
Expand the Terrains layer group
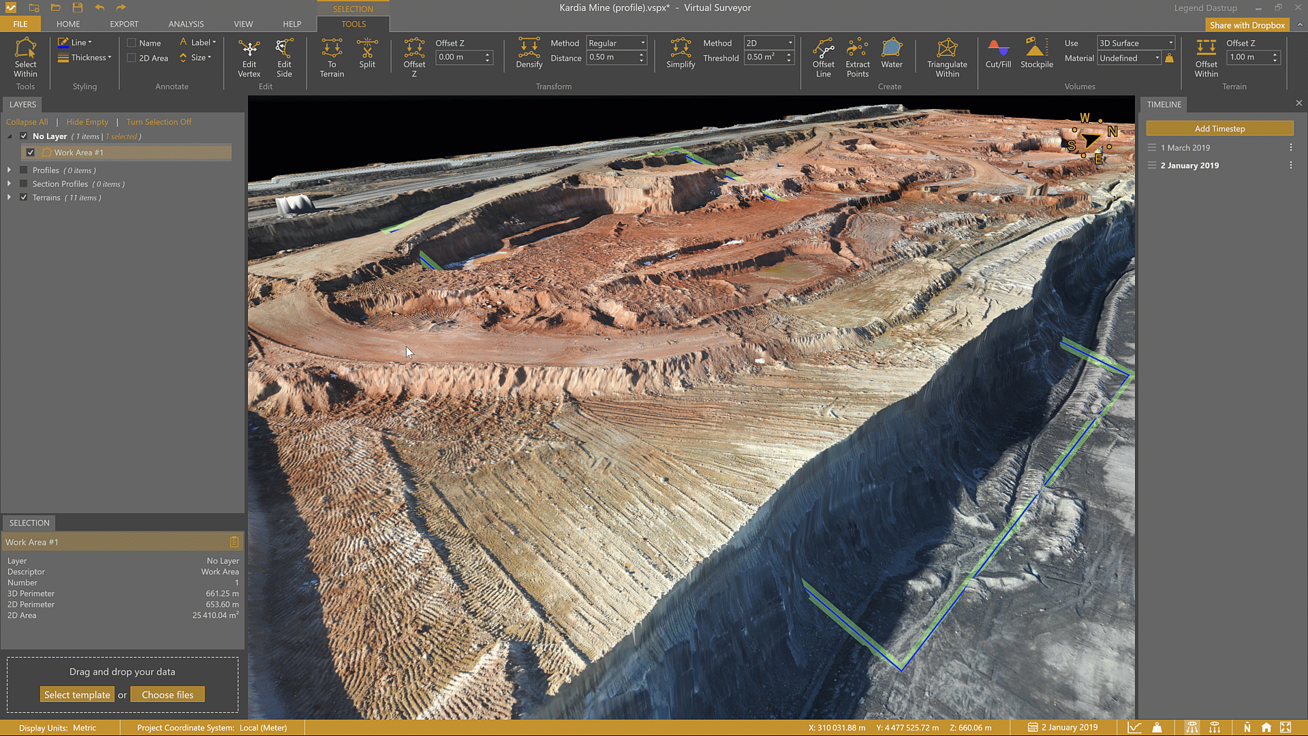tap(10, 198)
